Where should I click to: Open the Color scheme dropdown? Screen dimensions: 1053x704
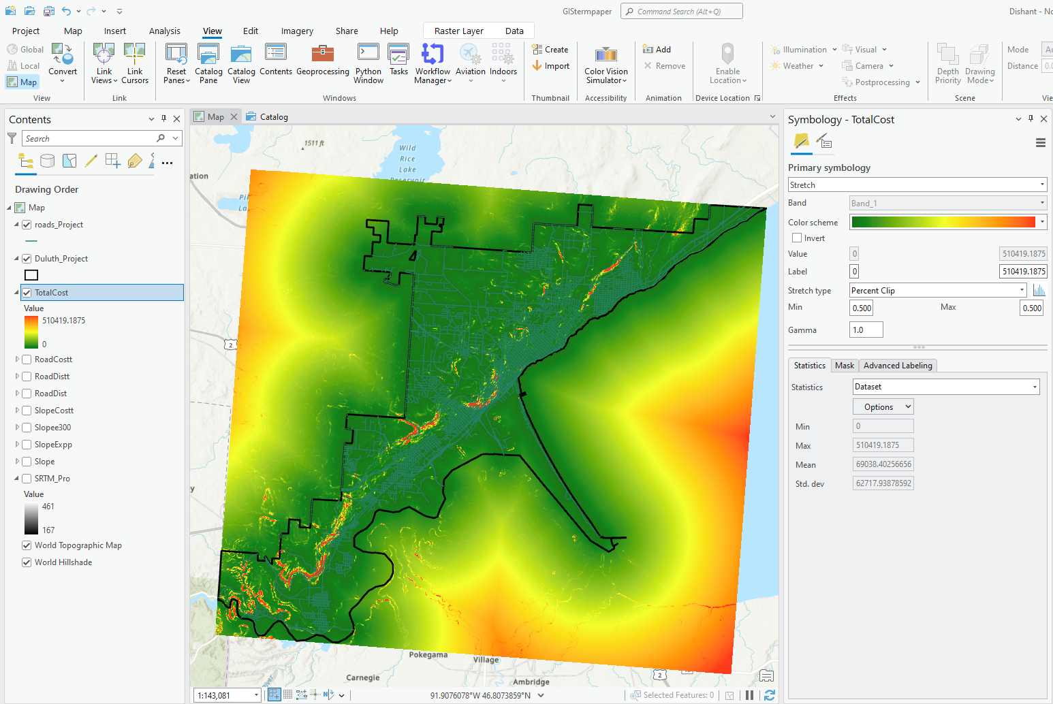click(948, 222)
